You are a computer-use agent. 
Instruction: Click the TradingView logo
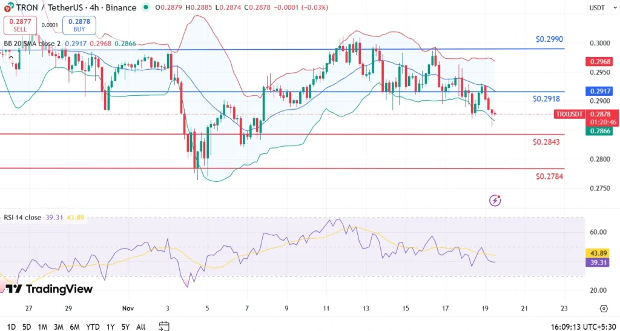50,289
